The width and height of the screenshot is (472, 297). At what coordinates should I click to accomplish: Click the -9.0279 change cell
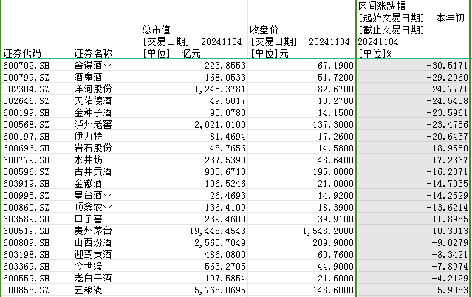[414, 243]
